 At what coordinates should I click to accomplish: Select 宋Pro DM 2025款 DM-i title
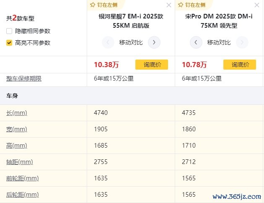tap(219, 21)
